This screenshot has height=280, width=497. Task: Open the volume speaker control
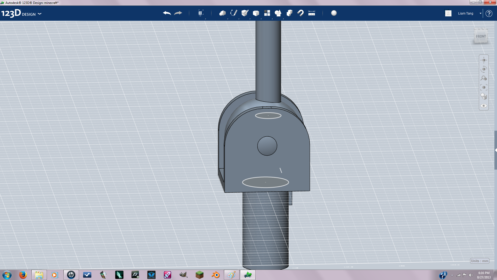[x=471, y=275]
